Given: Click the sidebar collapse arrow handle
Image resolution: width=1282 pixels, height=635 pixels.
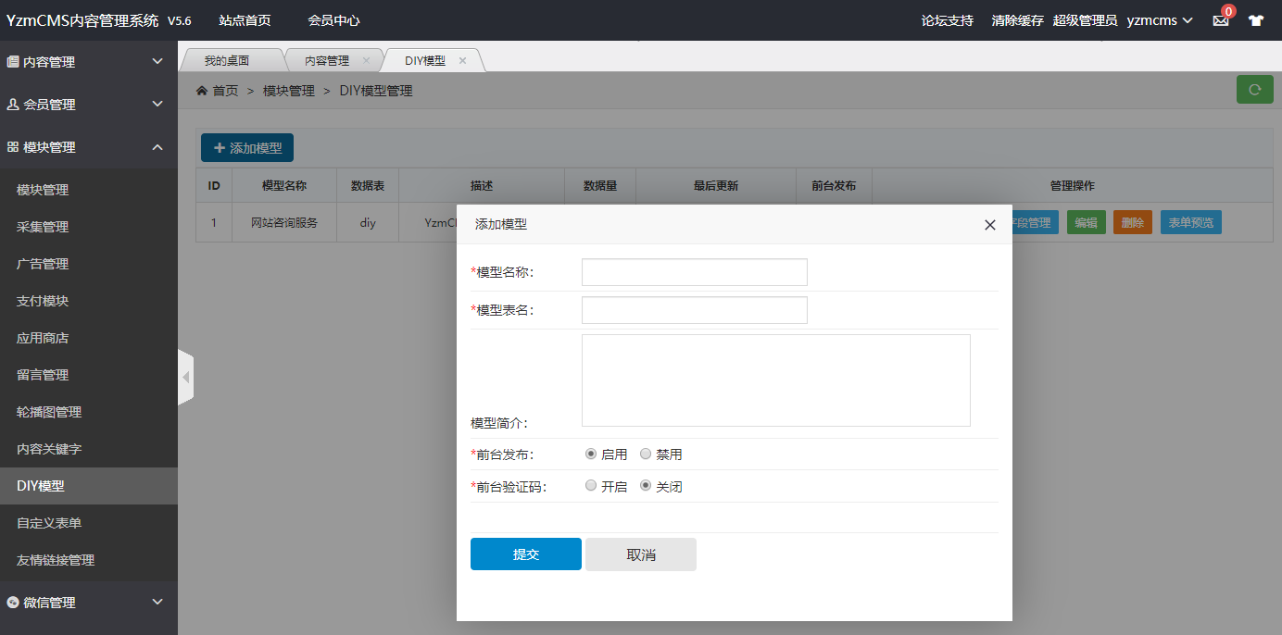Looking at the screenshot, I should point(186,377).
